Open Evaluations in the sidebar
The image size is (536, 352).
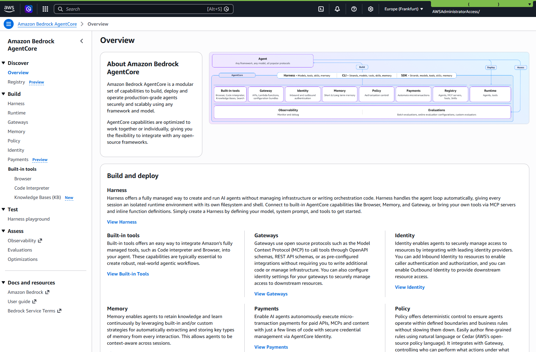20,250
